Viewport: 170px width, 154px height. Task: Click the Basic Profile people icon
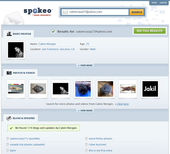pyautogui.click(x=9, y=34)
